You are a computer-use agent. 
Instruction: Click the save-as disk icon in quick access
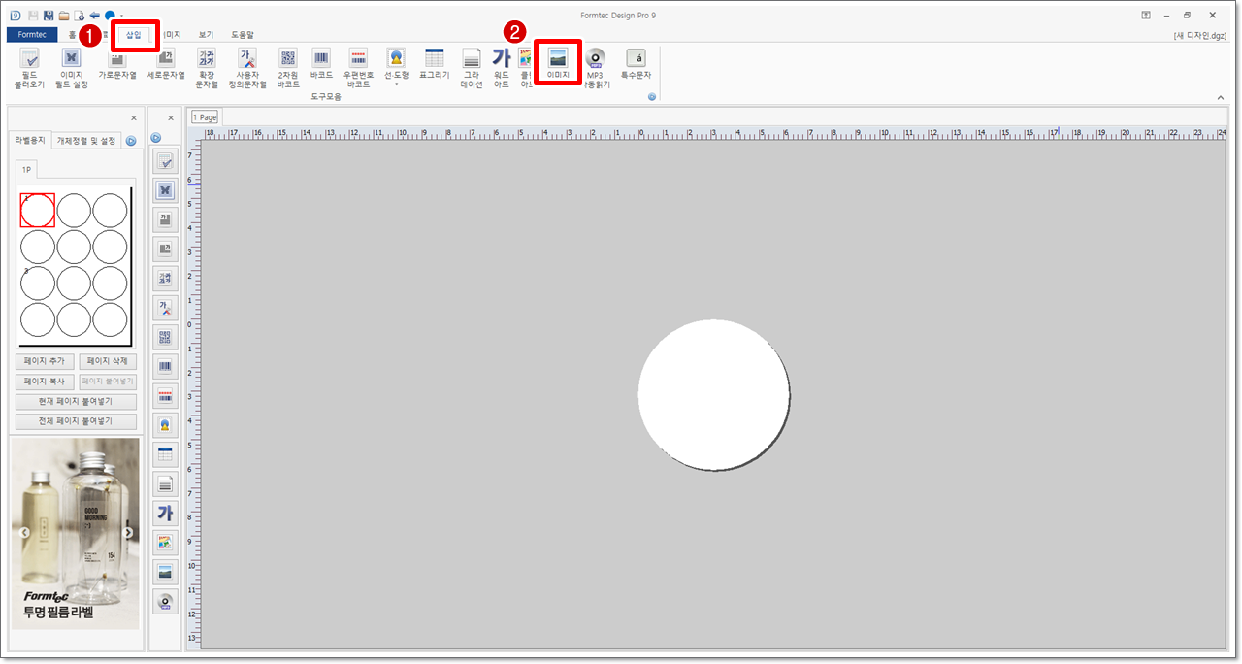pyautogui.click(x=49, y=16)
